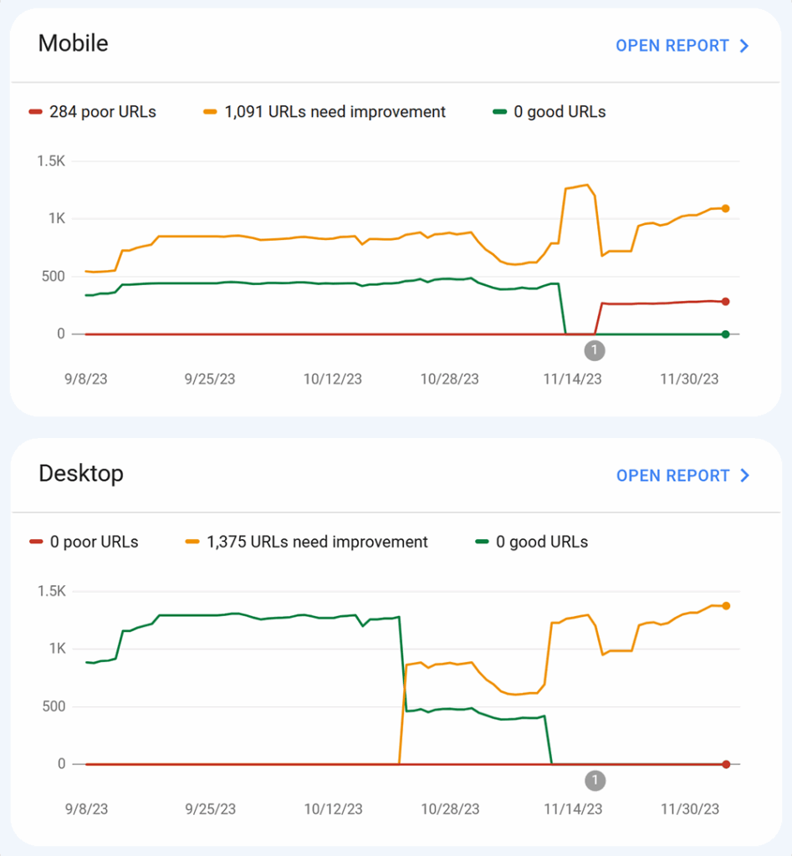Select the orange endpoint dot on the Mobile chart
The width and height of the screenshot is (792, 856).
point(725,208)
